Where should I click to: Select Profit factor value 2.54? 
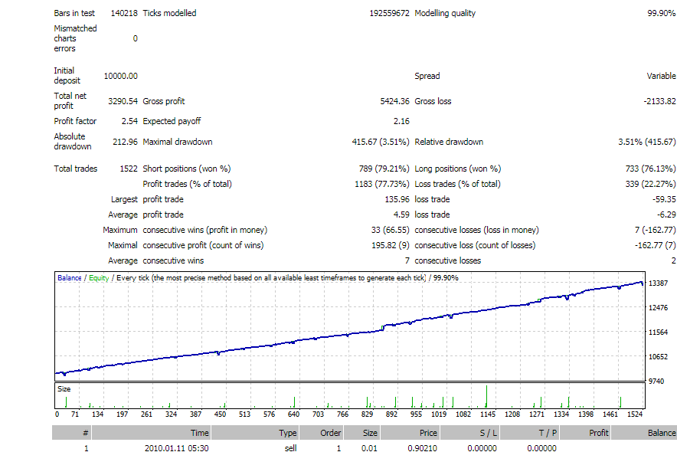[129, 121]
